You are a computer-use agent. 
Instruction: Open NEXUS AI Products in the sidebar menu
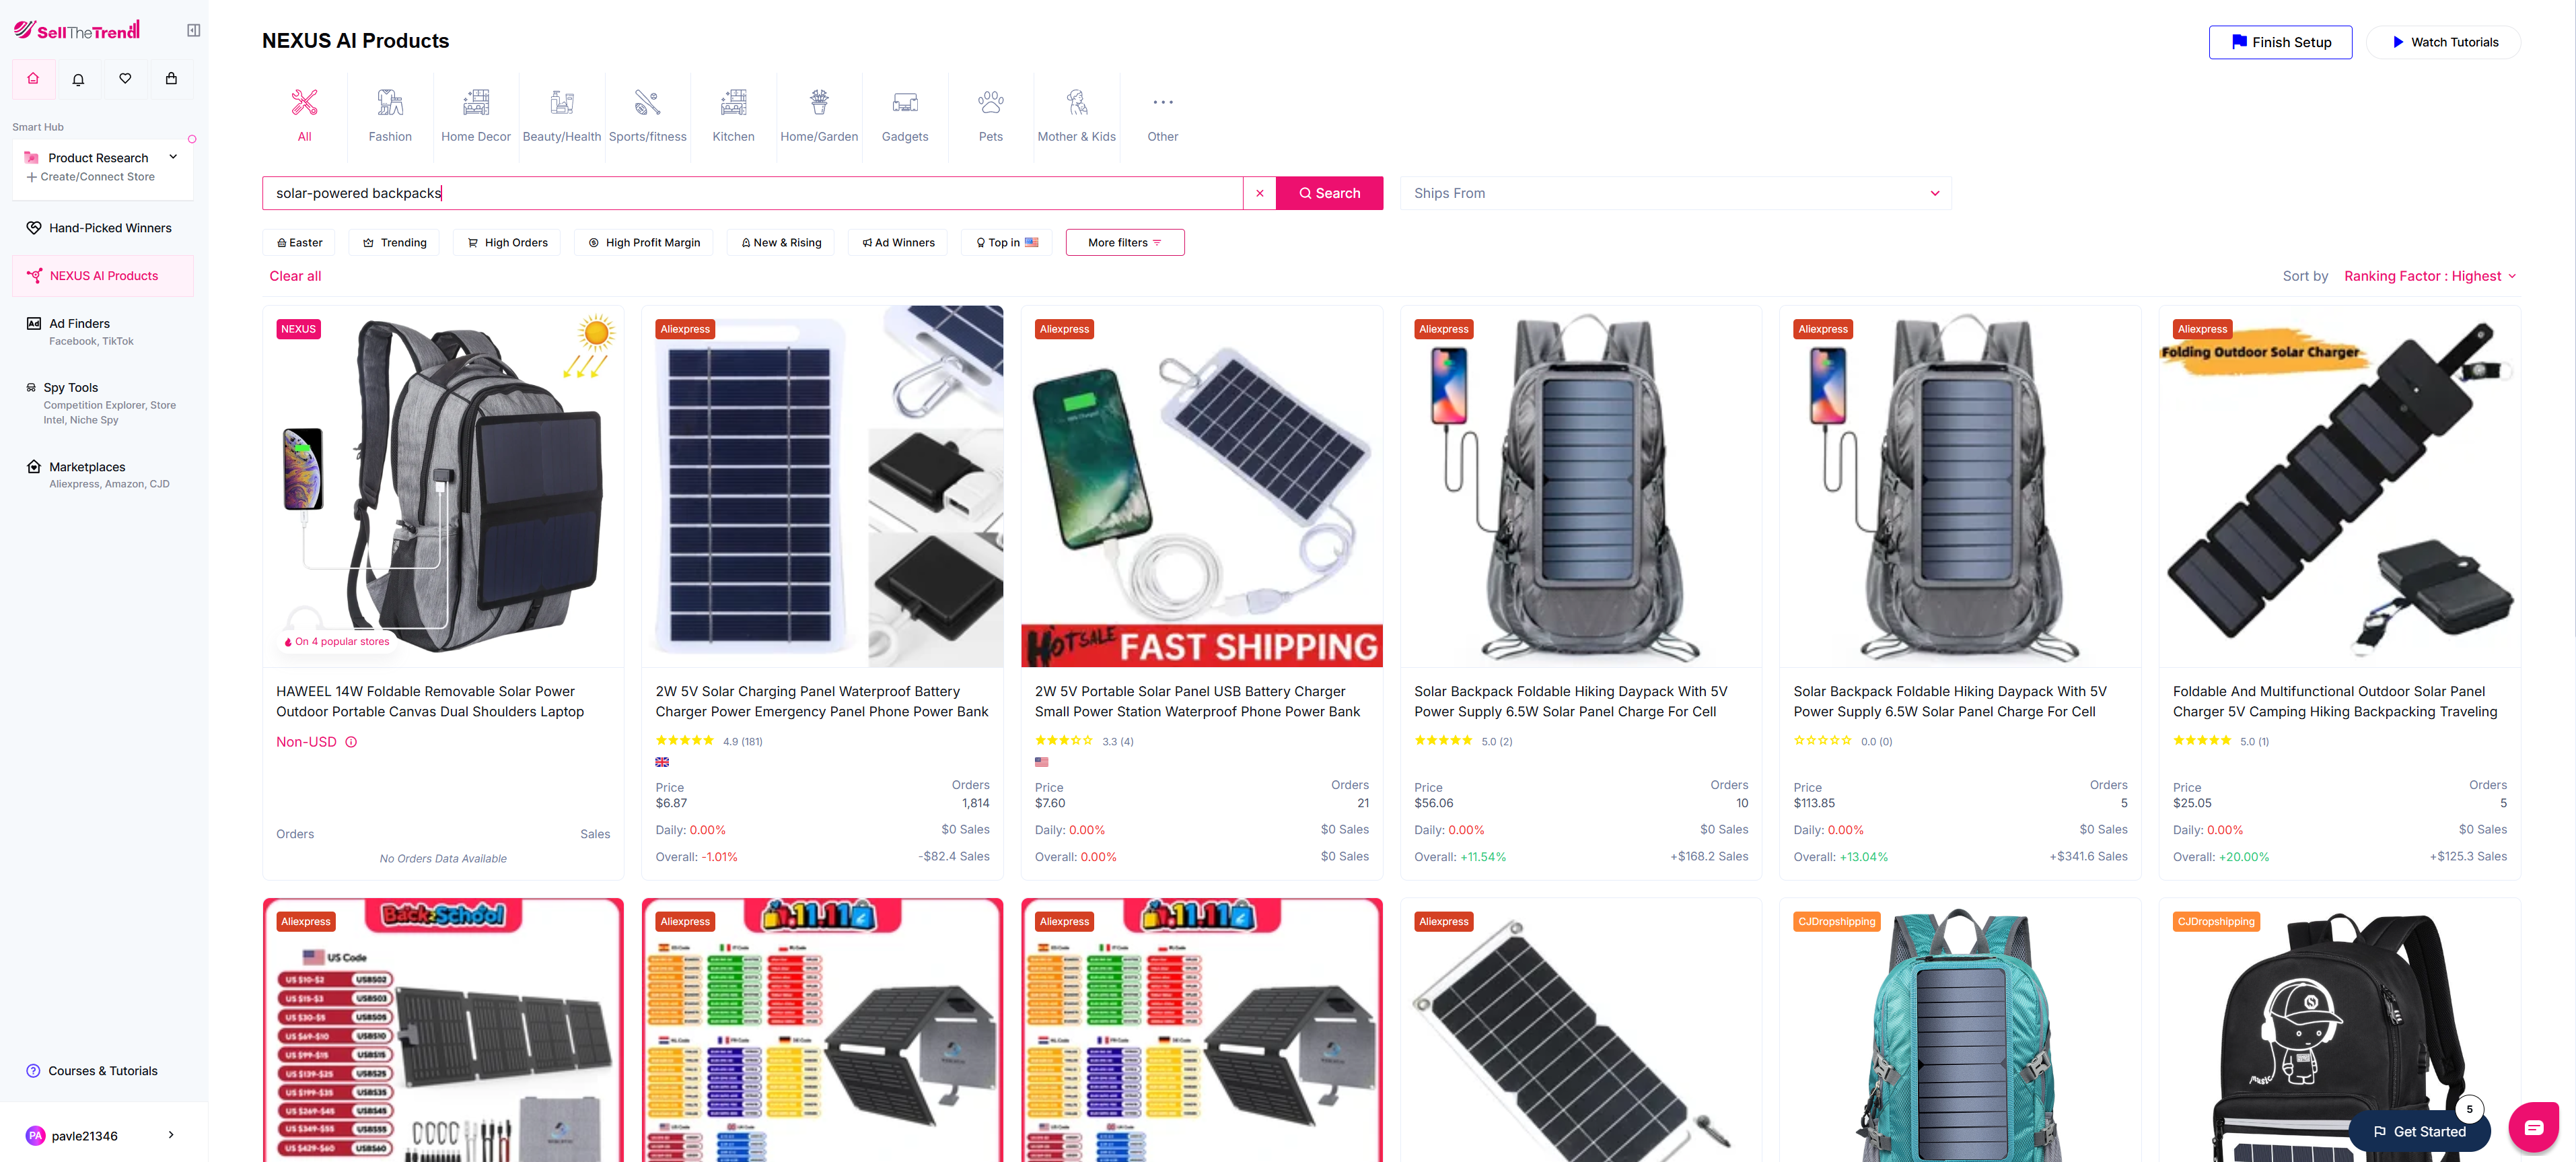coord(103,275)
